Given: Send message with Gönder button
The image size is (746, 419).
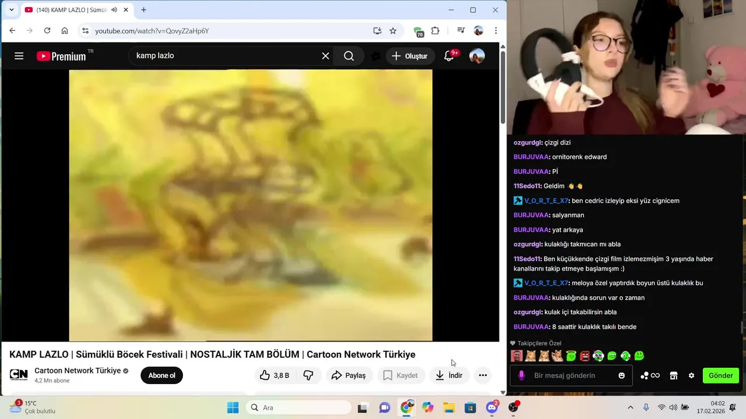Looking at the screenshot, I should click(721, 375).
